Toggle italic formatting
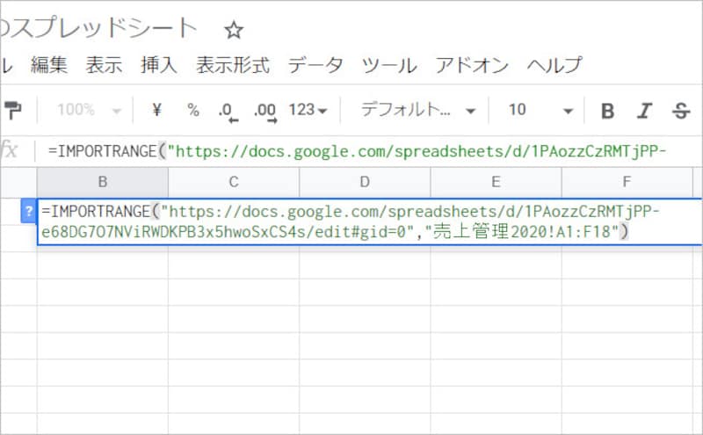 [644, 111]
